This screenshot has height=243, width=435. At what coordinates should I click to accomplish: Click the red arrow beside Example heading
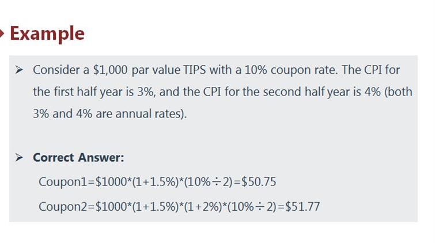coord(3,33)
